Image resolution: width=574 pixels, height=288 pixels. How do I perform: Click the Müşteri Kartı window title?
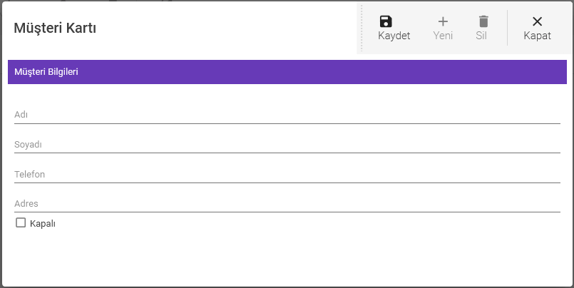[x=55, y=29]
